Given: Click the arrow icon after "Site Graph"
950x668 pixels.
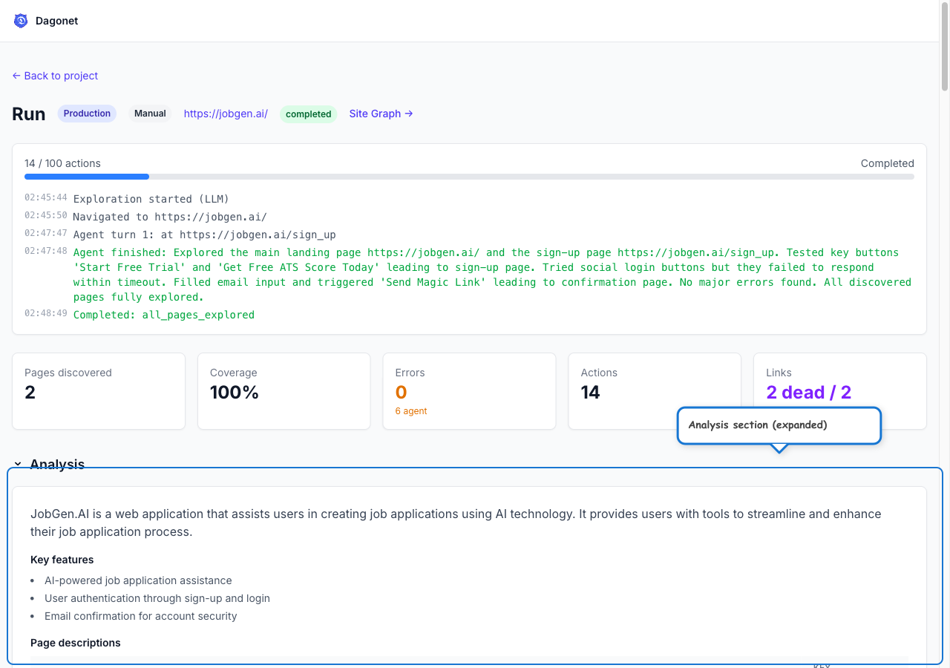Looking at the screenshot, I should 409,114.
